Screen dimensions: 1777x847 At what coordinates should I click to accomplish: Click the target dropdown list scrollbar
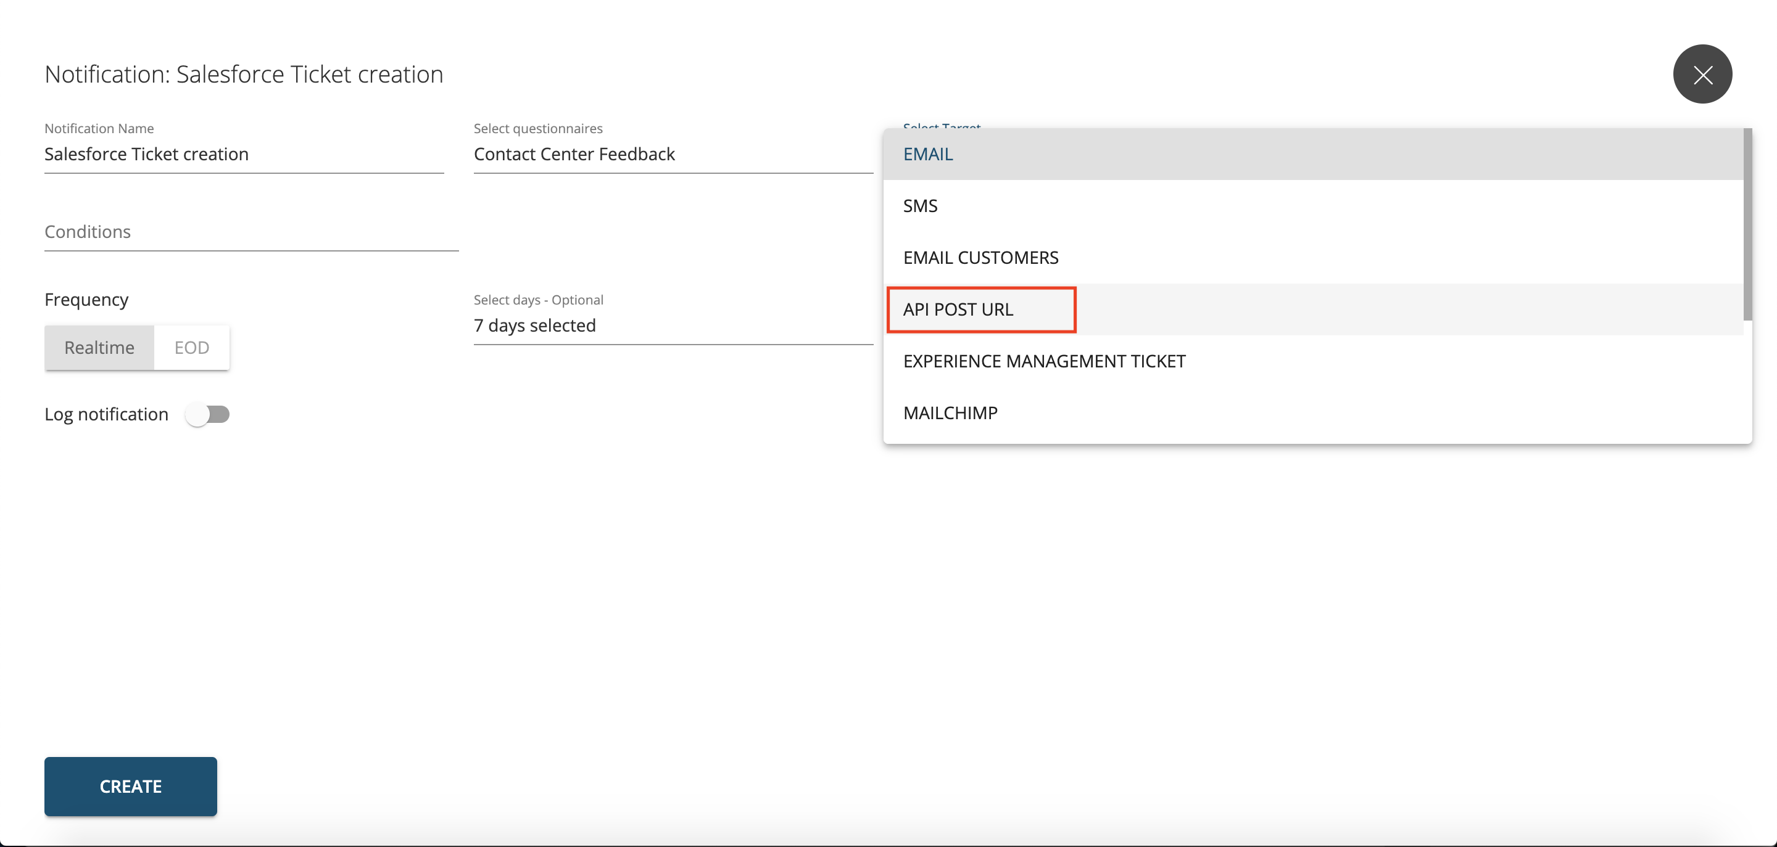click(x=1747, y=224)
